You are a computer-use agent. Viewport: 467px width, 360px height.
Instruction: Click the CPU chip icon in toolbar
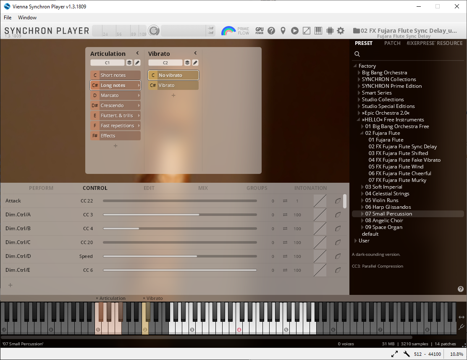[330, 30]
